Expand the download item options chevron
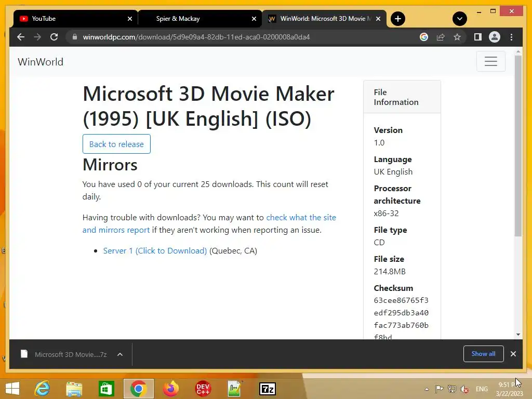The height and width of the screenshot is (399, 532). pos(120,354)
